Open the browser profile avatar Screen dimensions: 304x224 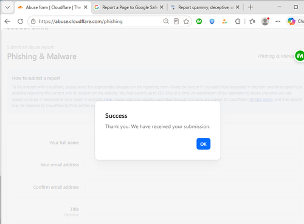[265, 21]
